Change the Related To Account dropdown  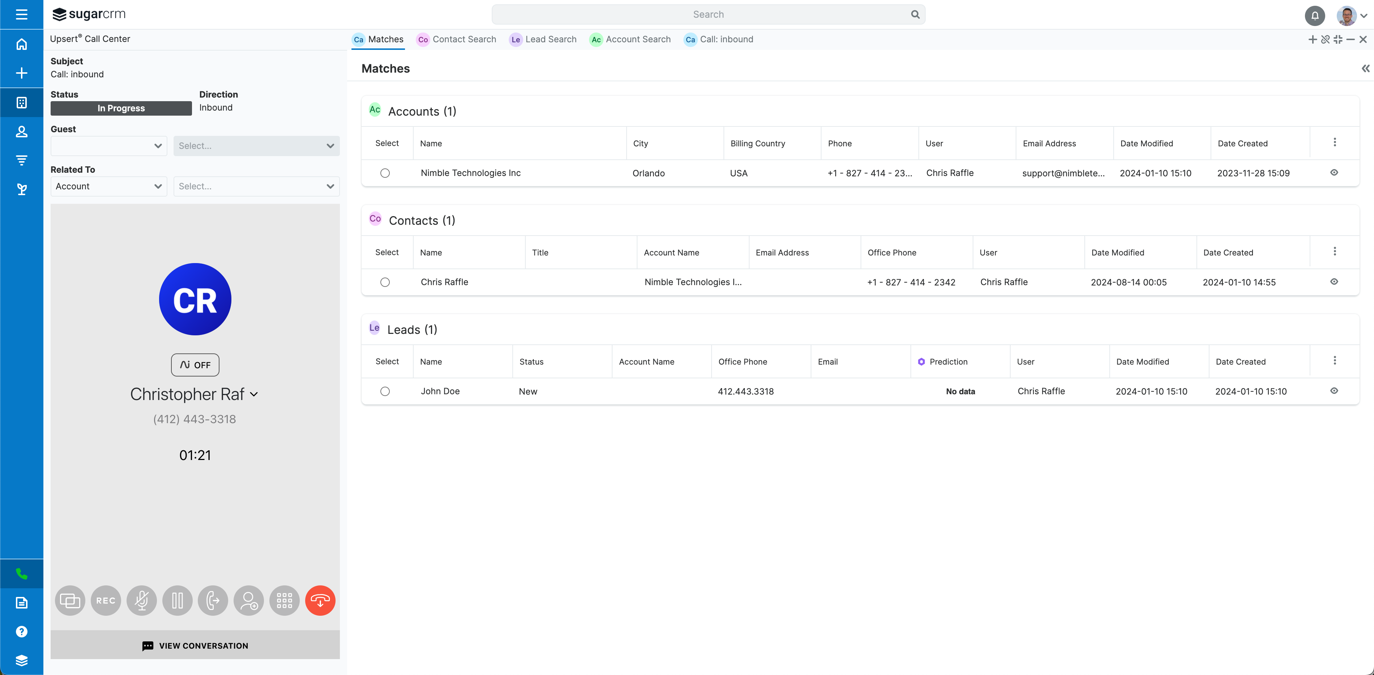point(108,186)
